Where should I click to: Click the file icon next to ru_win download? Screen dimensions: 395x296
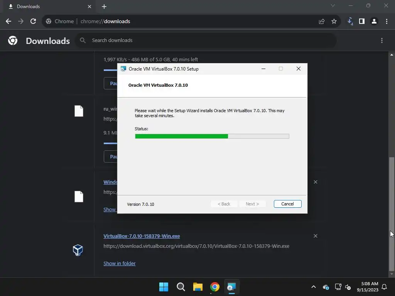[79, 111]
